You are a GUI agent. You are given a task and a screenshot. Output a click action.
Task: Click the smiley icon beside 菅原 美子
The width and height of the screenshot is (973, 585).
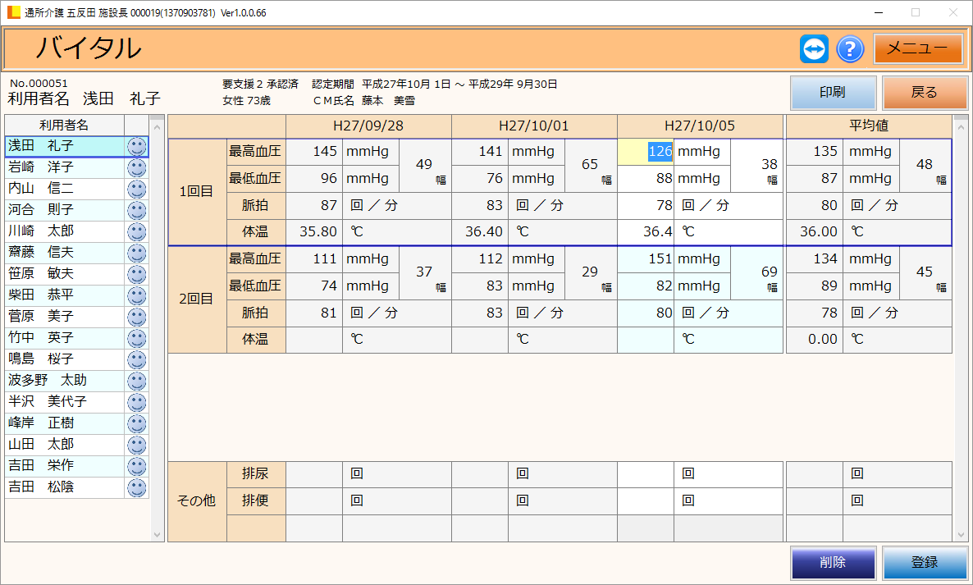click(x=136, y=317)
